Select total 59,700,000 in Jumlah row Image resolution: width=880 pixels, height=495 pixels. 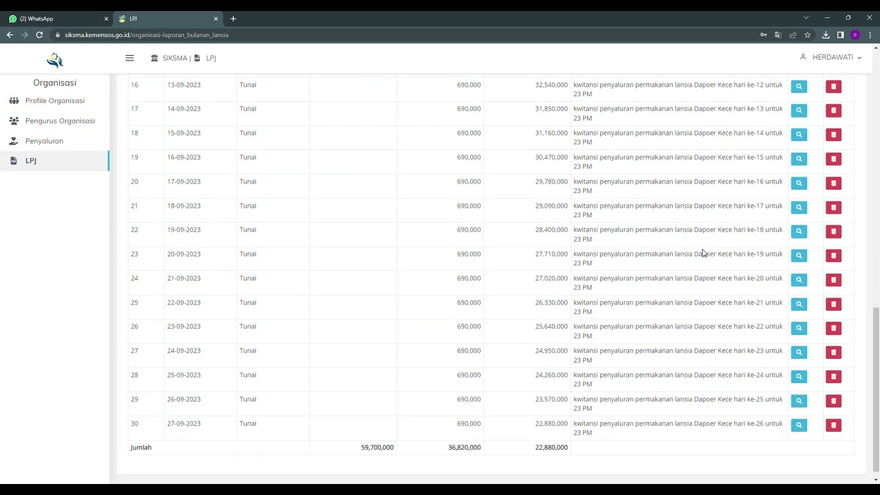pos(377,448)
